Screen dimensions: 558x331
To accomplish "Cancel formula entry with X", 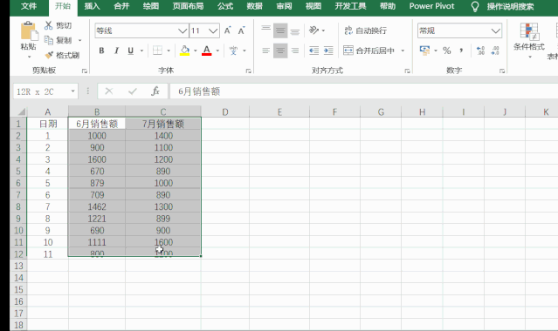I will 109,91.
